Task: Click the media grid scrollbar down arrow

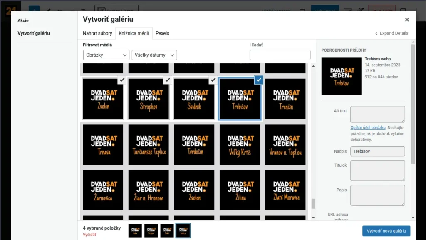Action: click(x=313, y=217)
